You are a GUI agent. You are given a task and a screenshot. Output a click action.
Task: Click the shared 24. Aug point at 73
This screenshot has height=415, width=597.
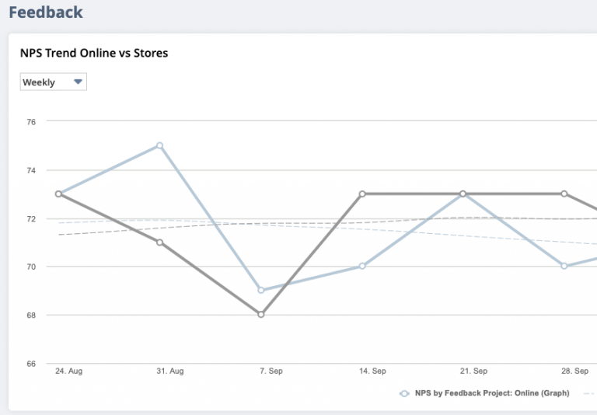coord(58,194)
